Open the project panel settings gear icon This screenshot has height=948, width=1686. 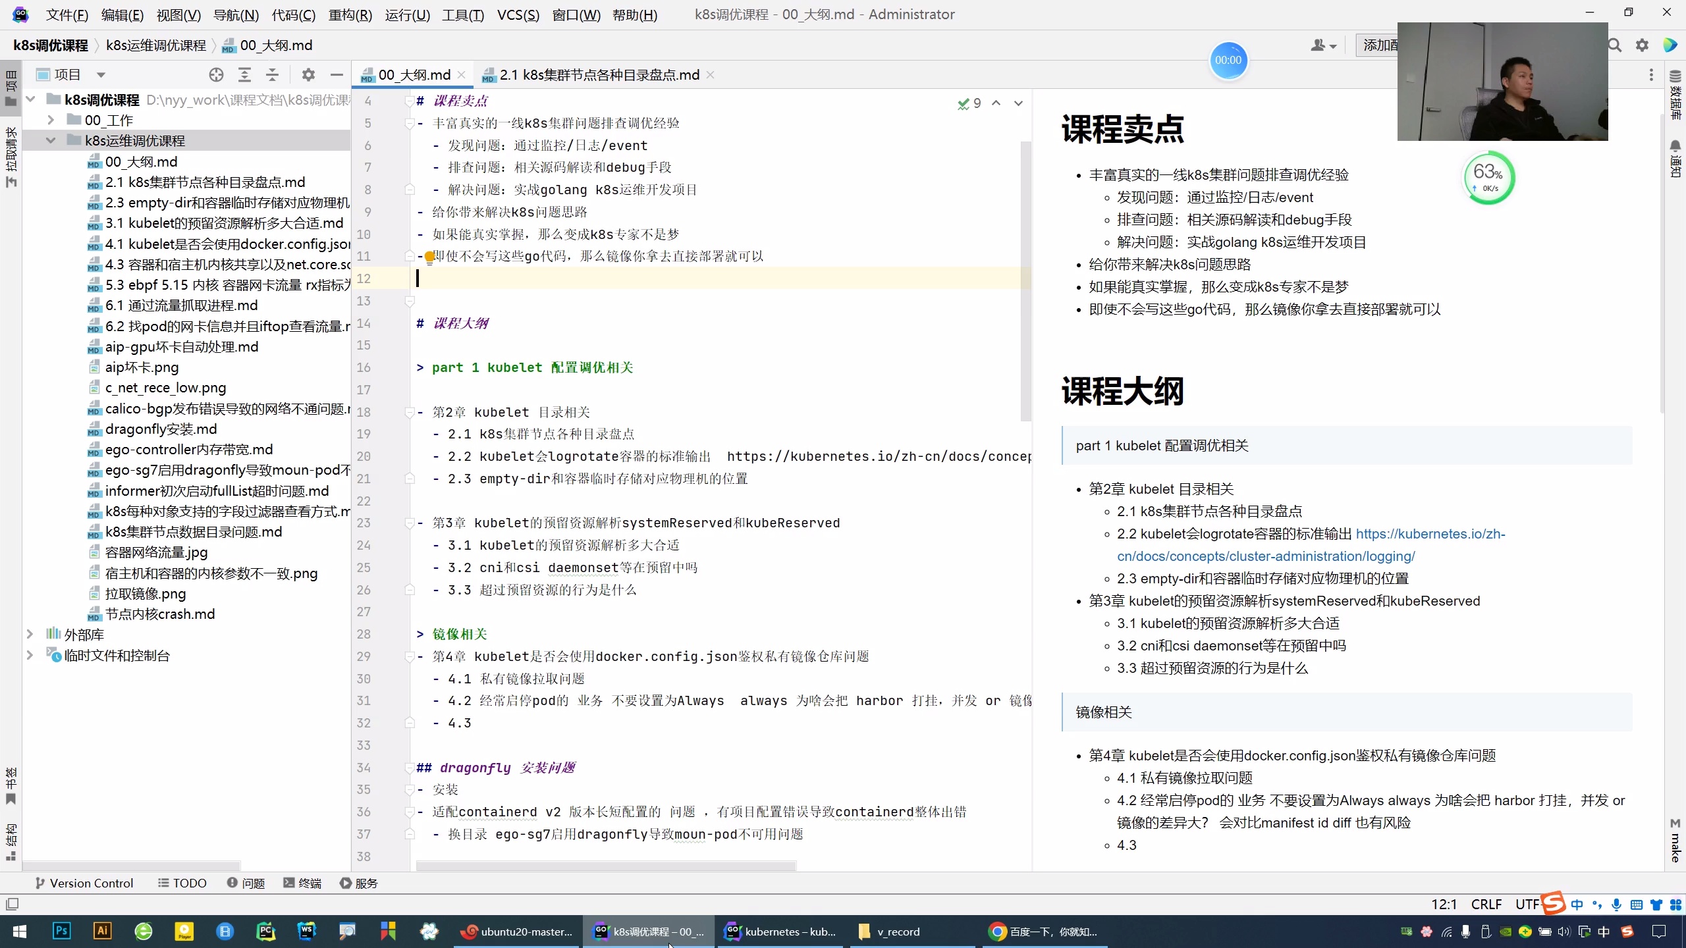307,74
